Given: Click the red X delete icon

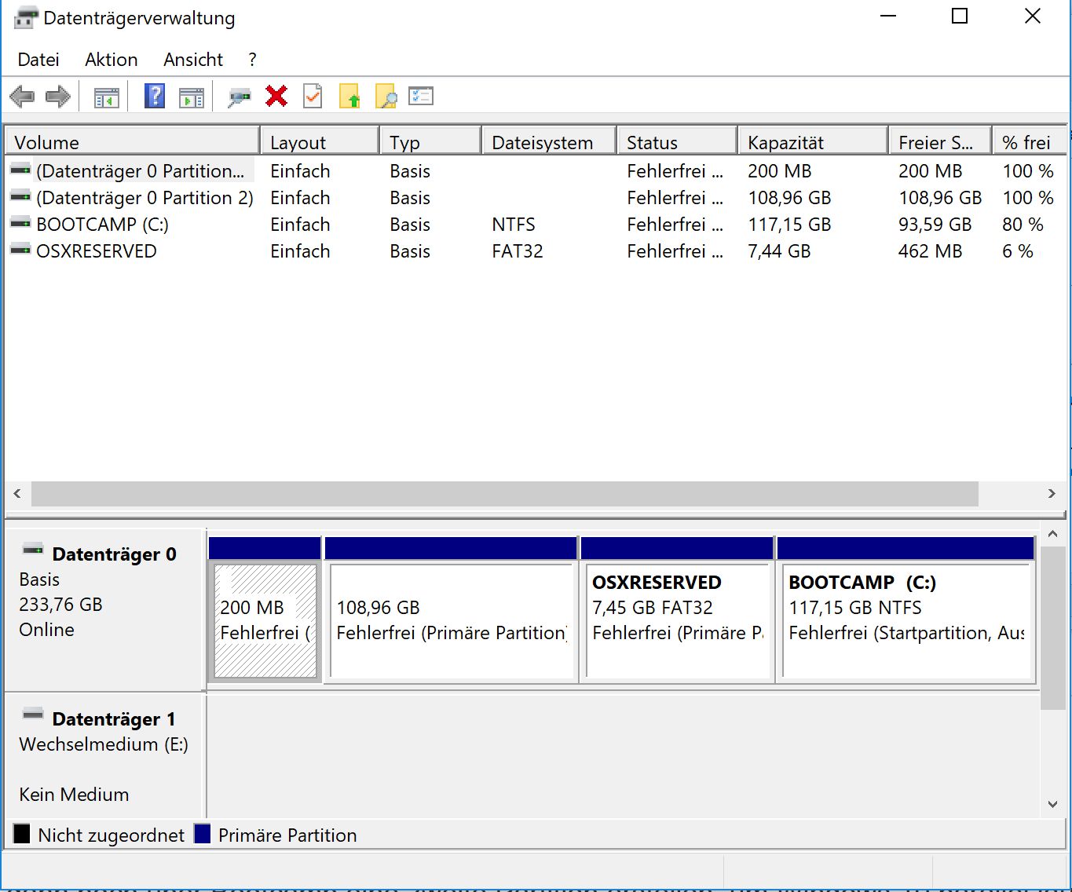Looking at the screenshot, I should click(276, 97).
